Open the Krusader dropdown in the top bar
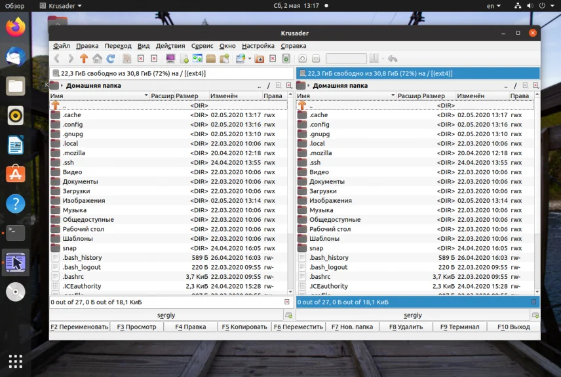 (66, 6)
